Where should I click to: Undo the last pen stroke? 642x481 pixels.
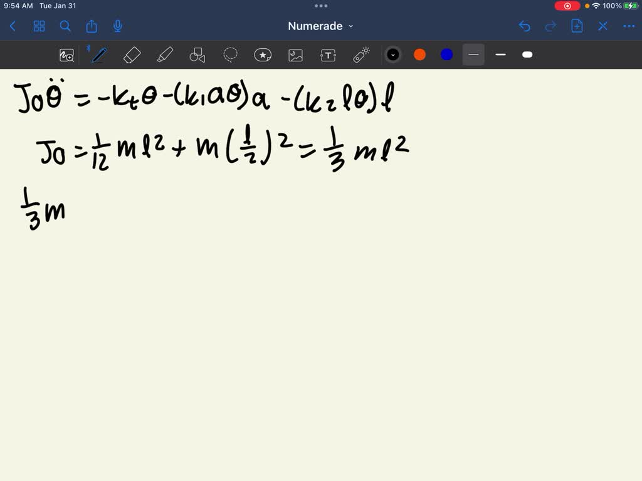525,26
